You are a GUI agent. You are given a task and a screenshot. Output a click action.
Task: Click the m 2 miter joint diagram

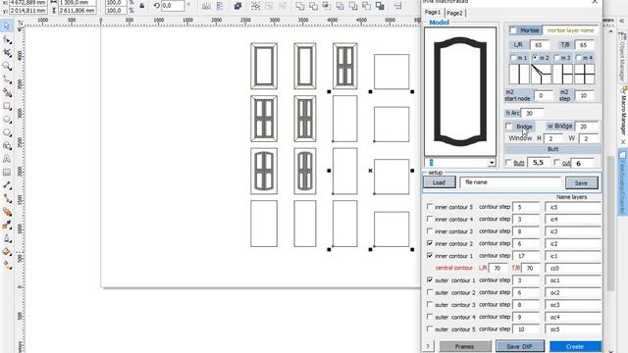click(x=541, y=75)
